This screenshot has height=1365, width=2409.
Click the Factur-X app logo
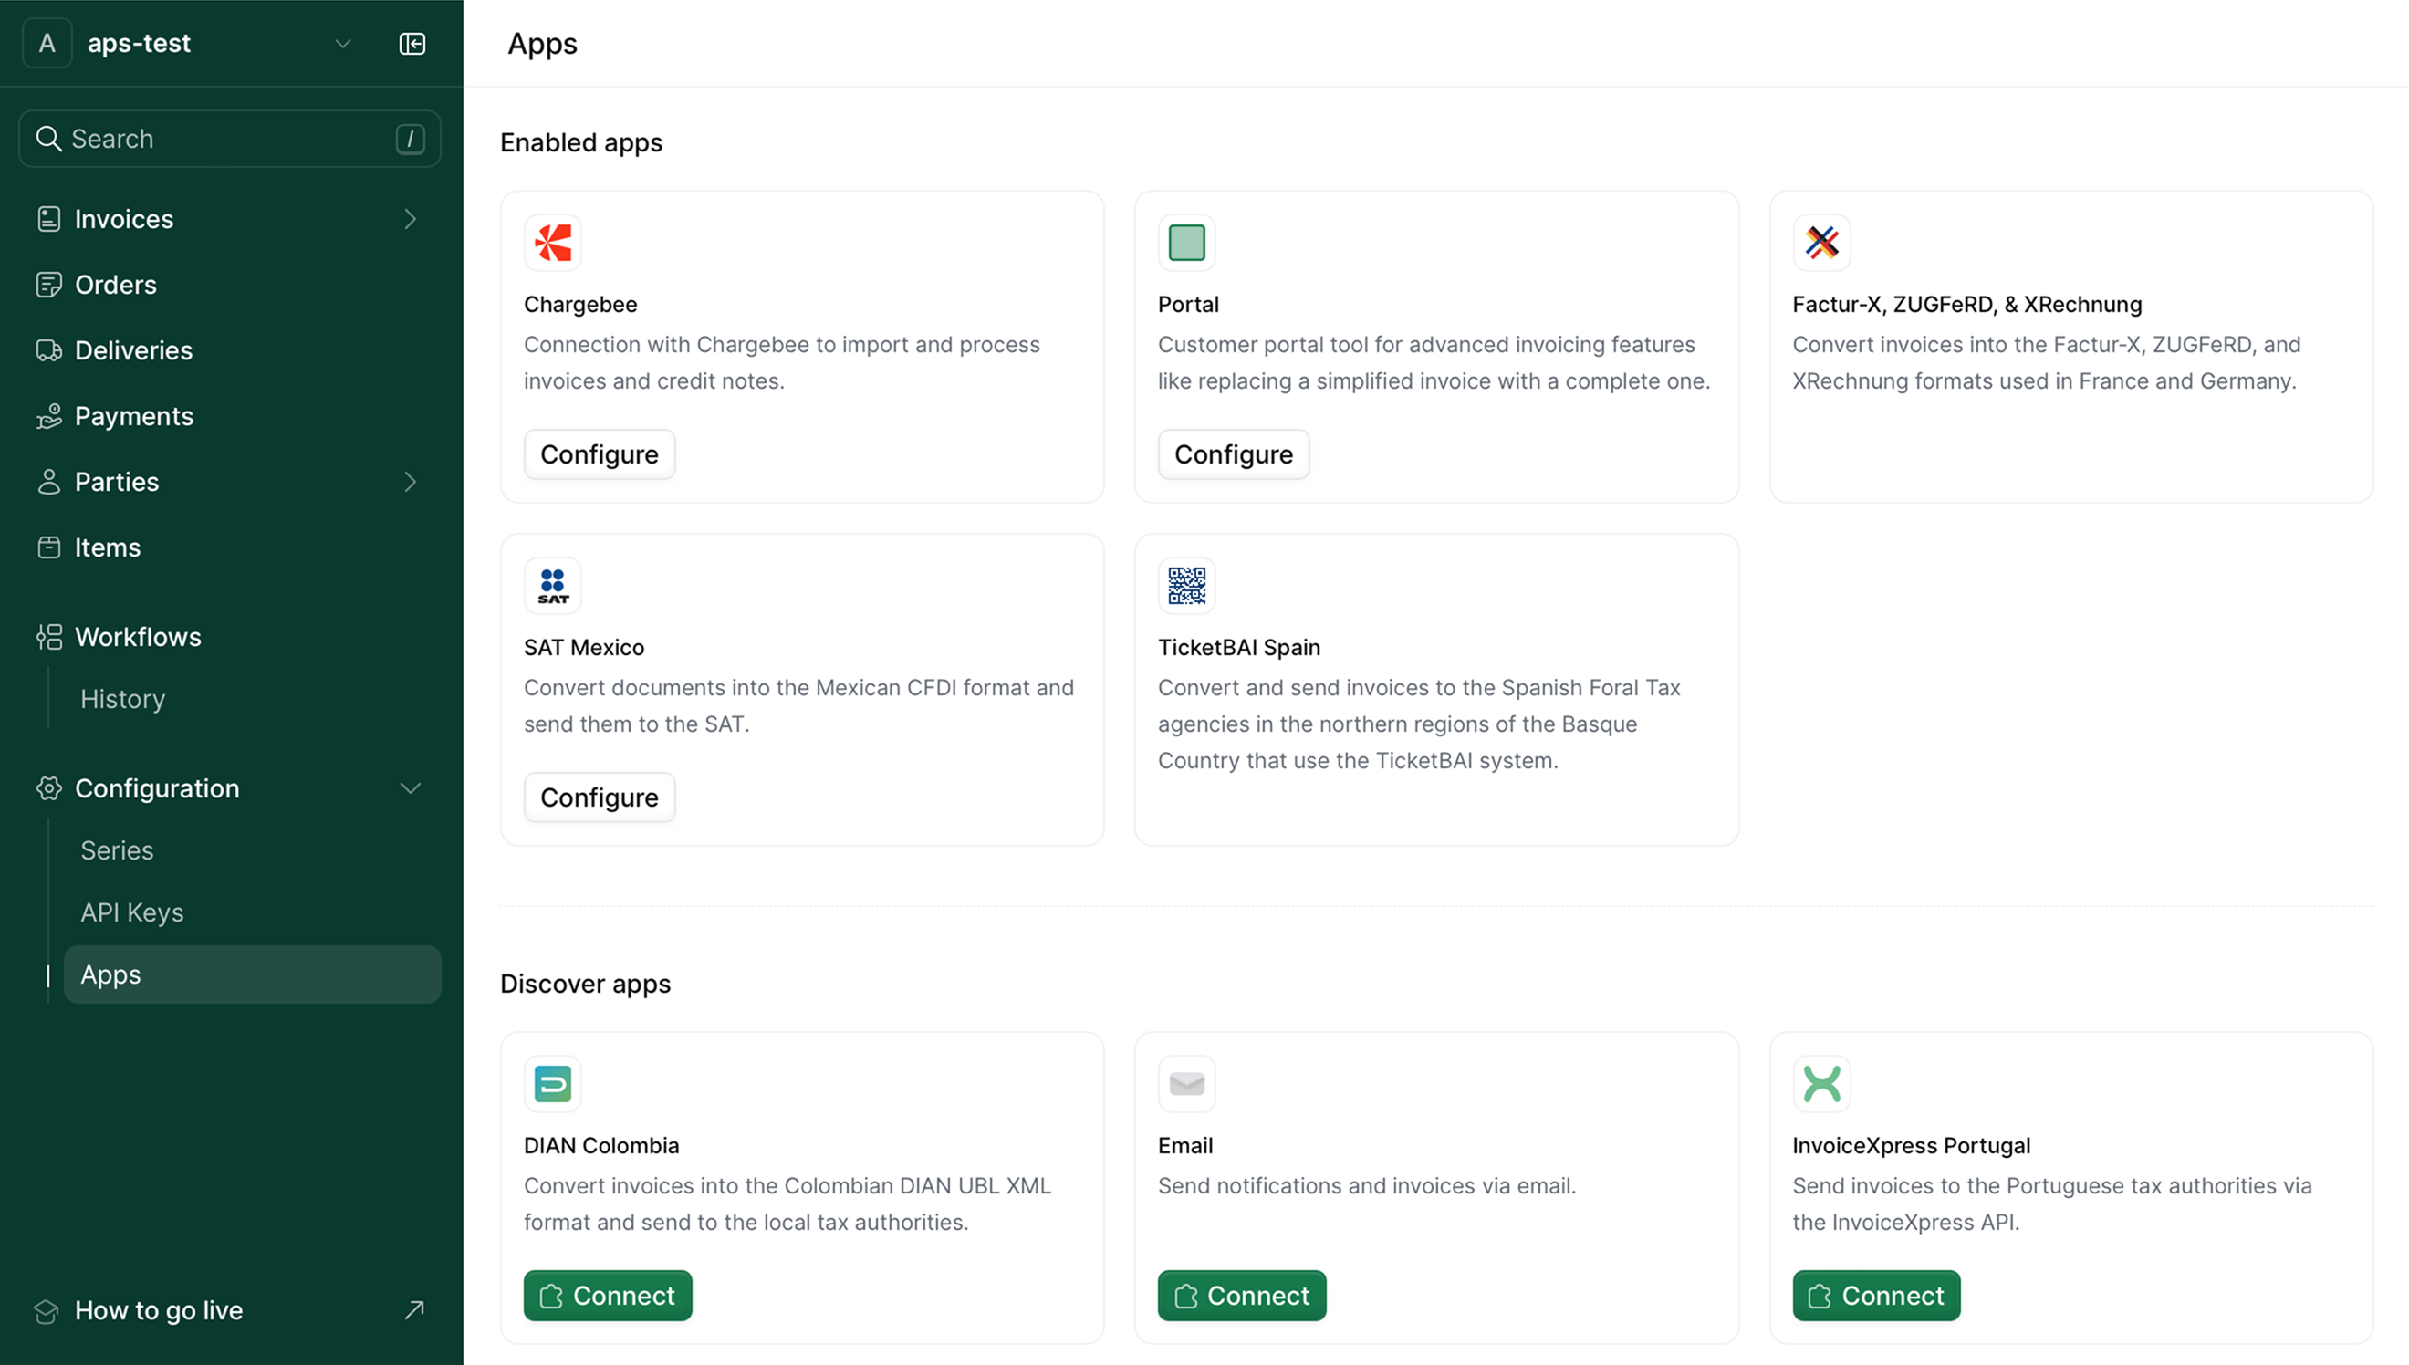coord(1820,243)
